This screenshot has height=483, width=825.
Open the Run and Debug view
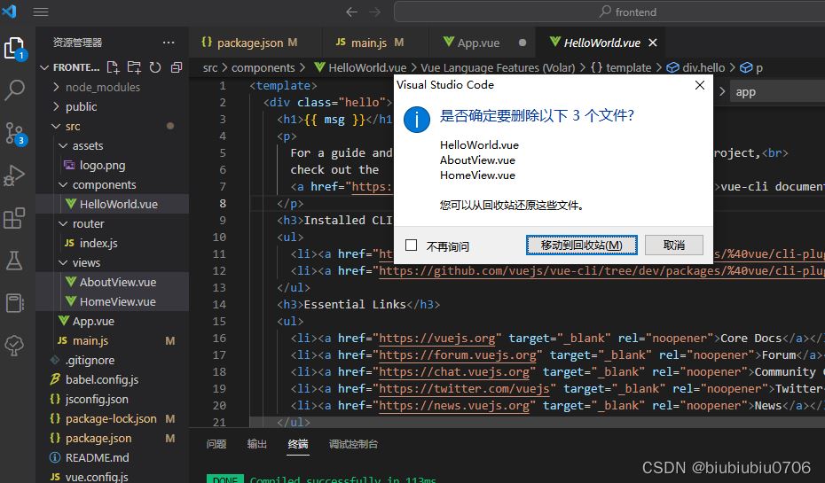(15, 175)
